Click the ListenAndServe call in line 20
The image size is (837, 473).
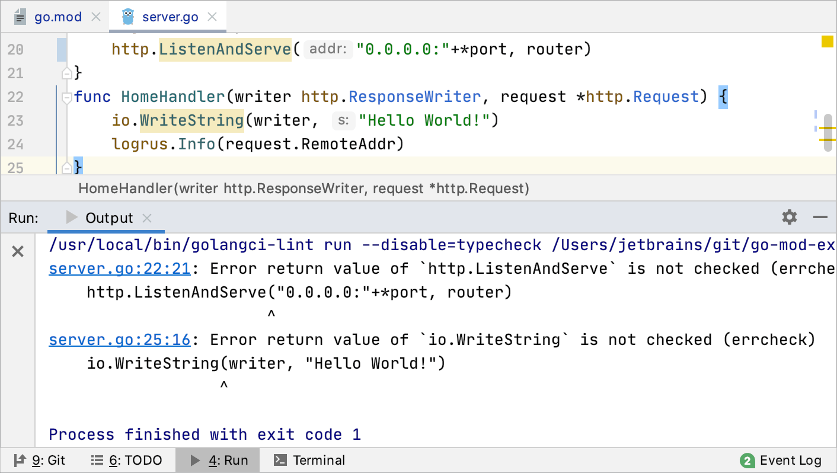click(x=225, y=49)
